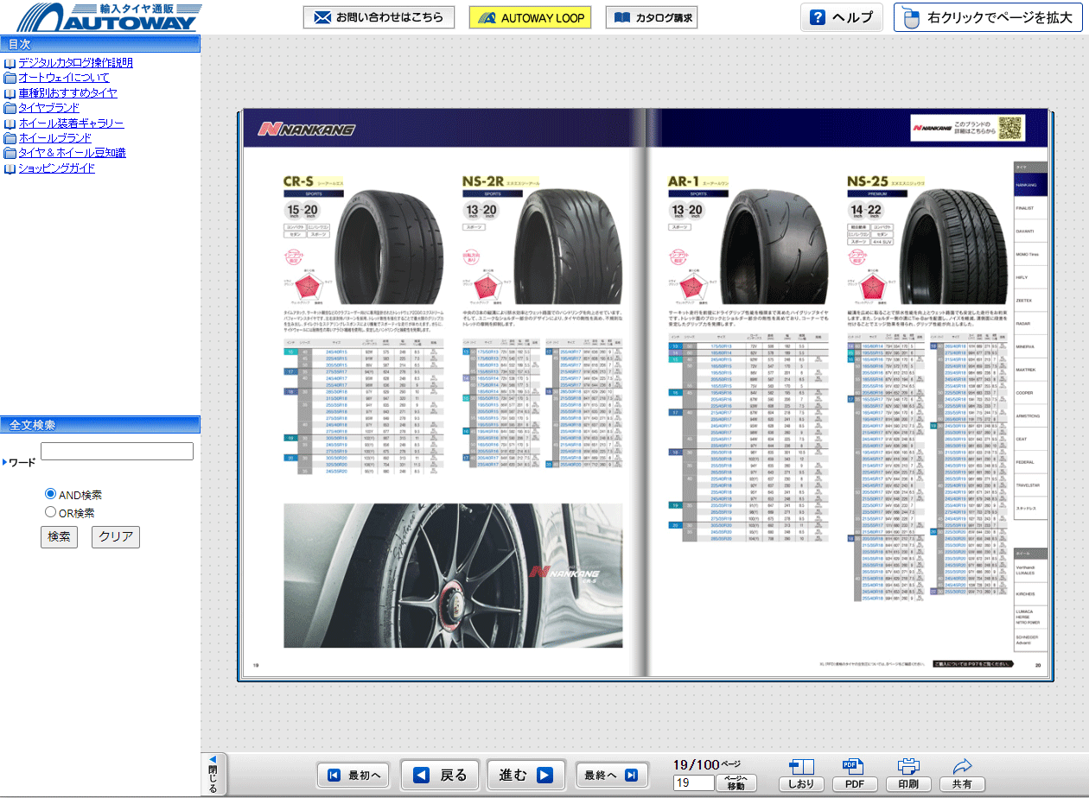Image resolution: width=1089 pixels, height=798 pixels.
Task: Select the MINERVA index tab
Action: point(1030,347)
